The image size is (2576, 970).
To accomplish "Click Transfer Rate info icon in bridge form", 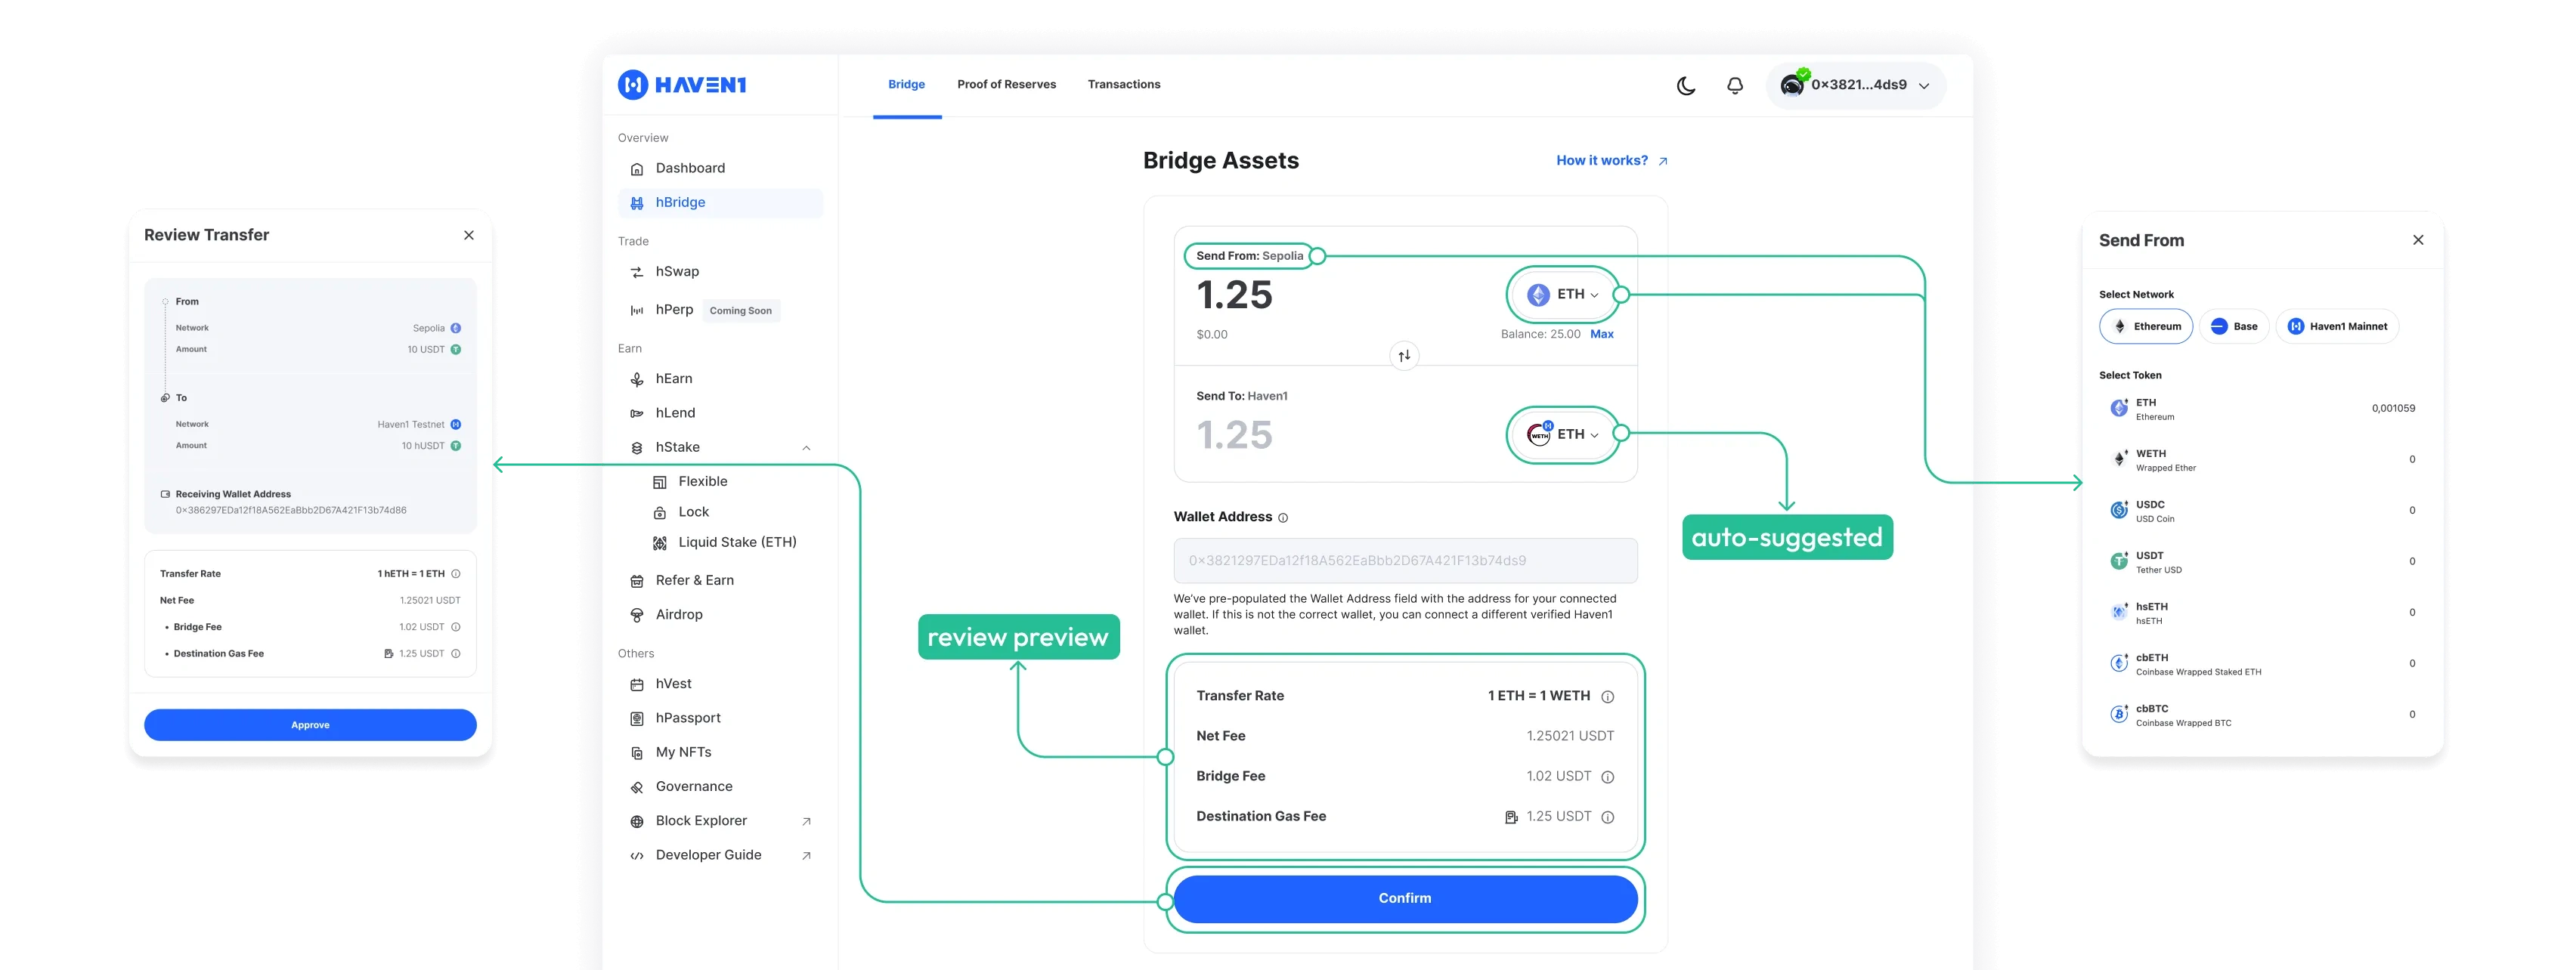I will click(x=1607, y=697).
